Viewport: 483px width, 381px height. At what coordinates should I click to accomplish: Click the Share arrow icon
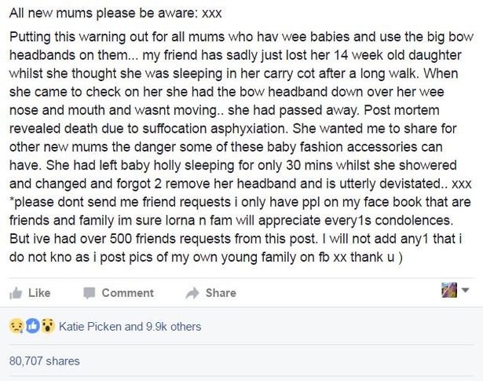(192, 292)
